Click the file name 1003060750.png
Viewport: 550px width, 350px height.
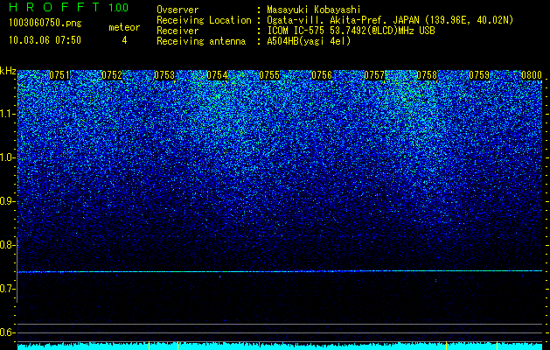pos(45,24)
